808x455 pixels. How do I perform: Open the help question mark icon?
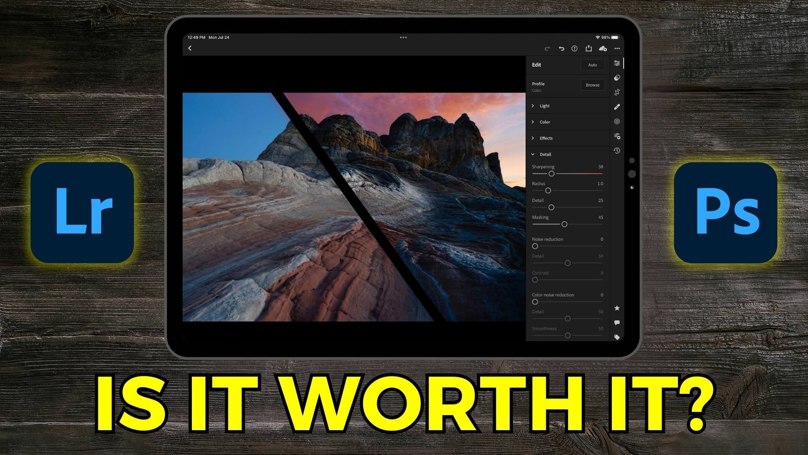tap(574, 49)
